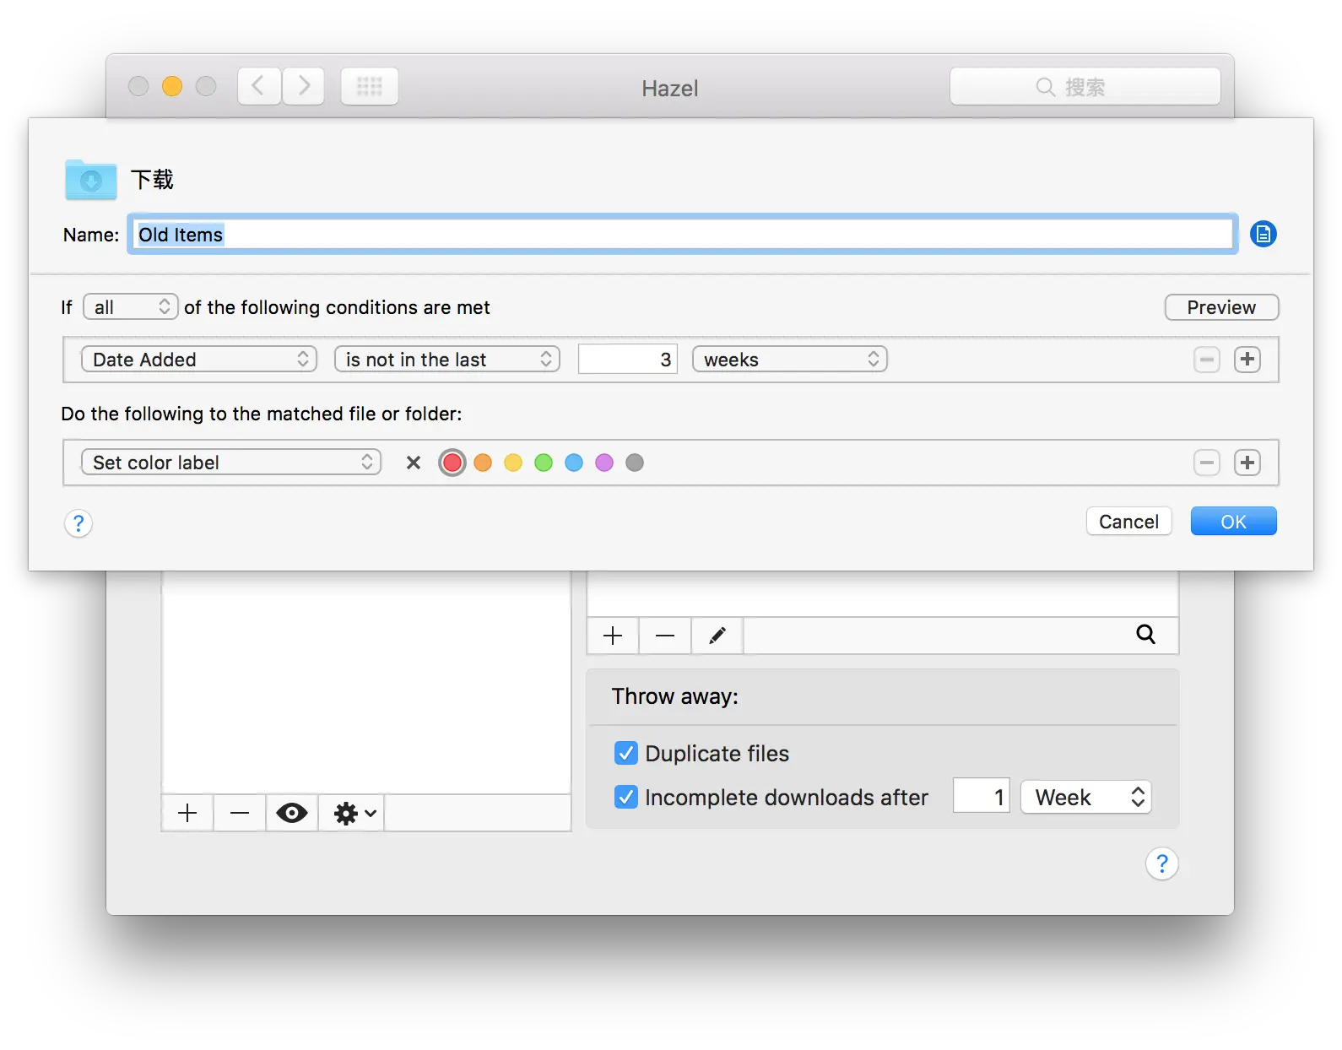Click Cancel to discard the rule
The width and height of the screenshot is (1342, 1050).
point(1128,522)
